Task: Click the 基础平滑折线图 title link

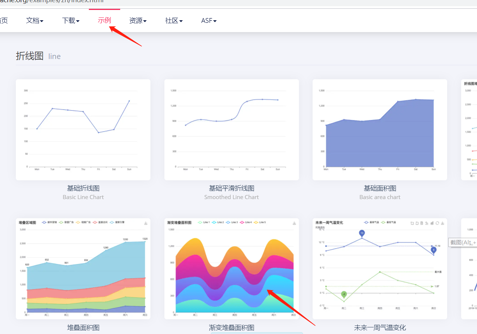Action: click(x=231, y=188)
